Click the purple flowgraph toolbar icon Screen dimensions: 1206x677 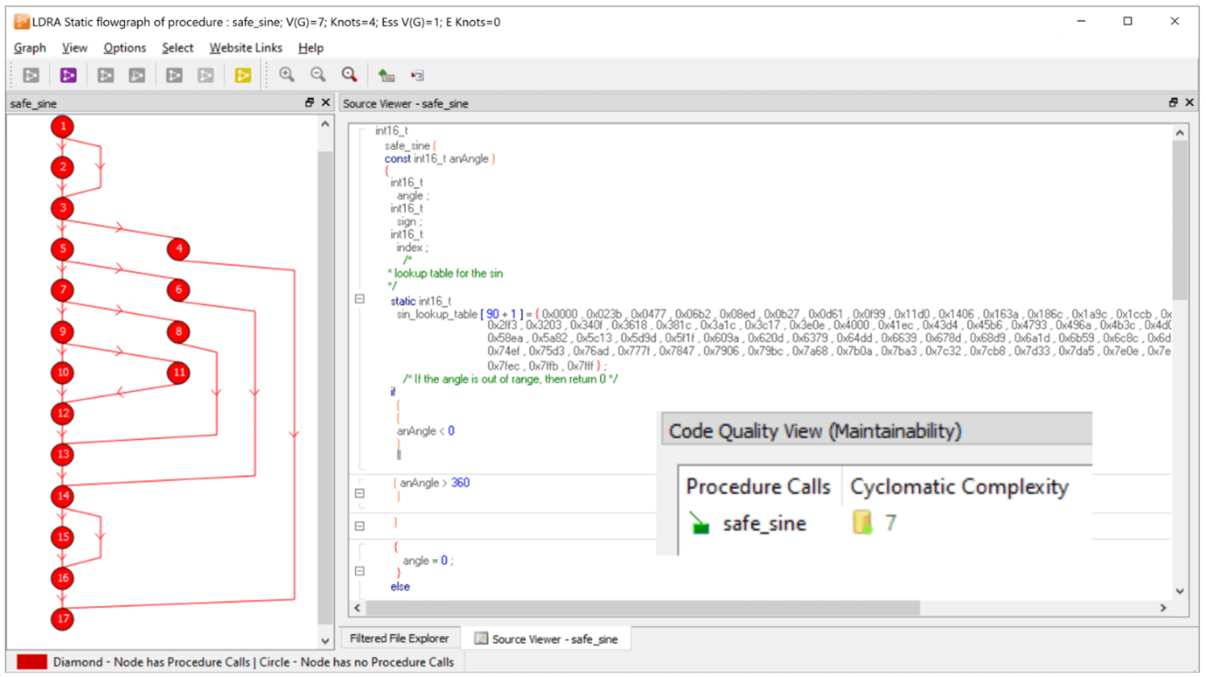68,75
